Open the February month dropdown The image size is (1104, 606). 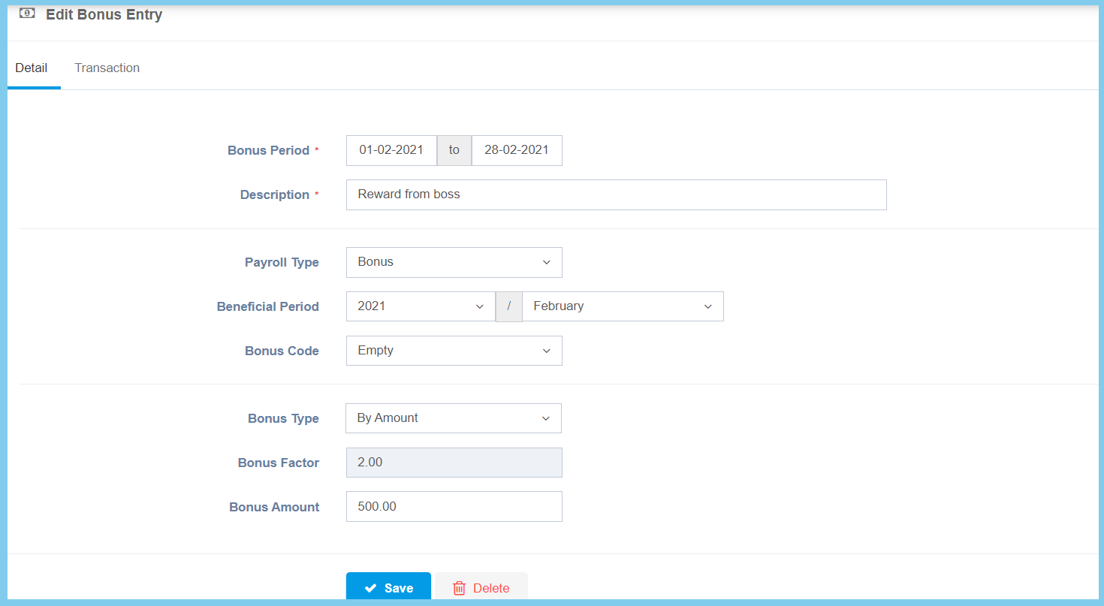pyautogui.click(x=622, y=306)
